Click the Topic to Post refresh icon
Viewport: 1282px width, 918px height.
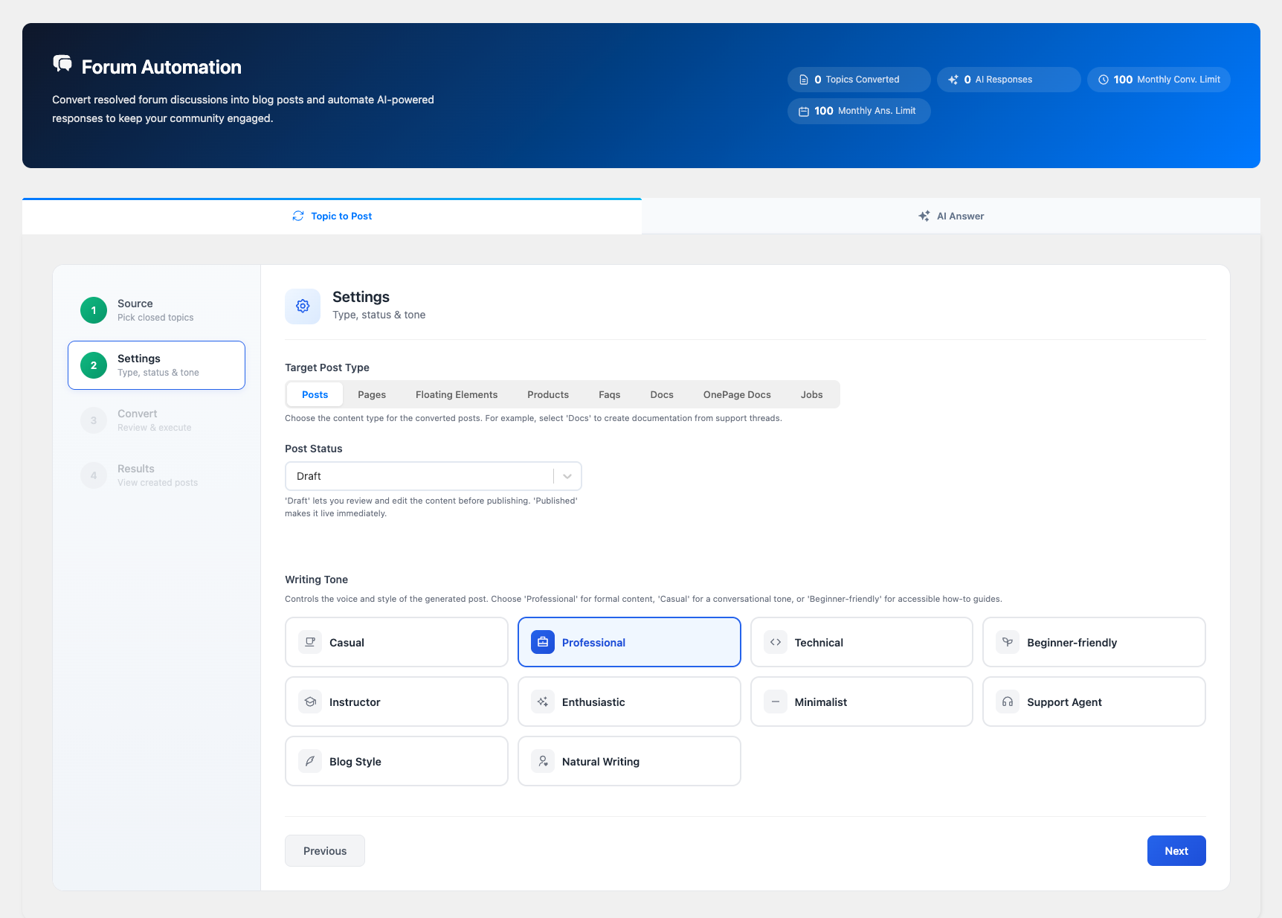pos(298,216)
